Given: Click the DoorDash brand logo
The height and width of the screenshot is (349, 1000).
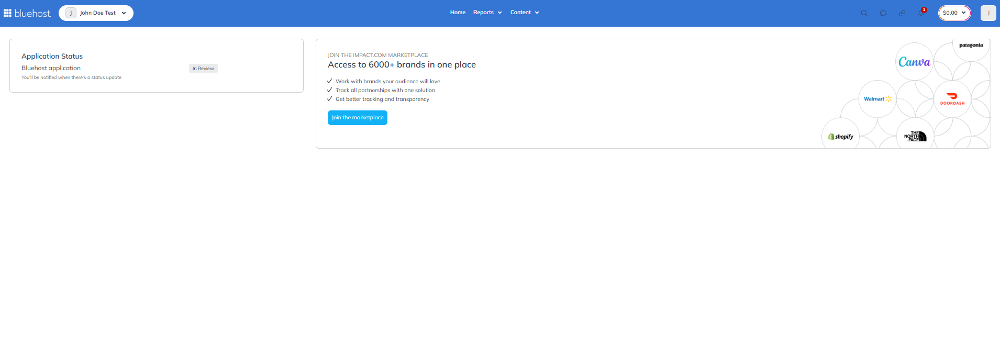Looking at the screenshot, I should 952,99.
